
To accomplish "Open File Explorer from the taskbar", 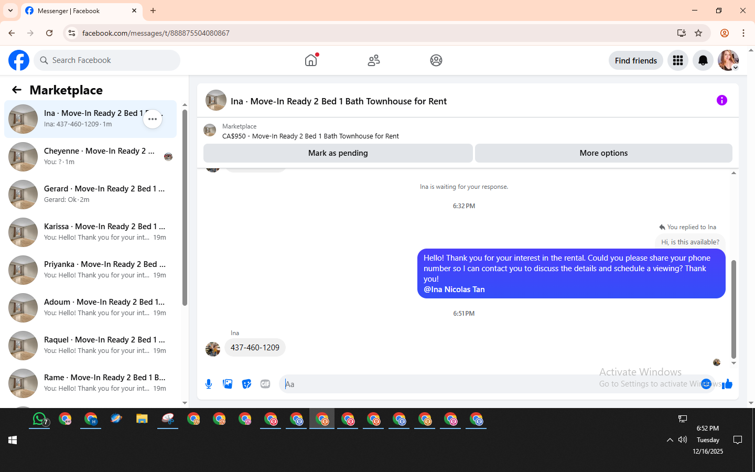I will pos(142,419).
